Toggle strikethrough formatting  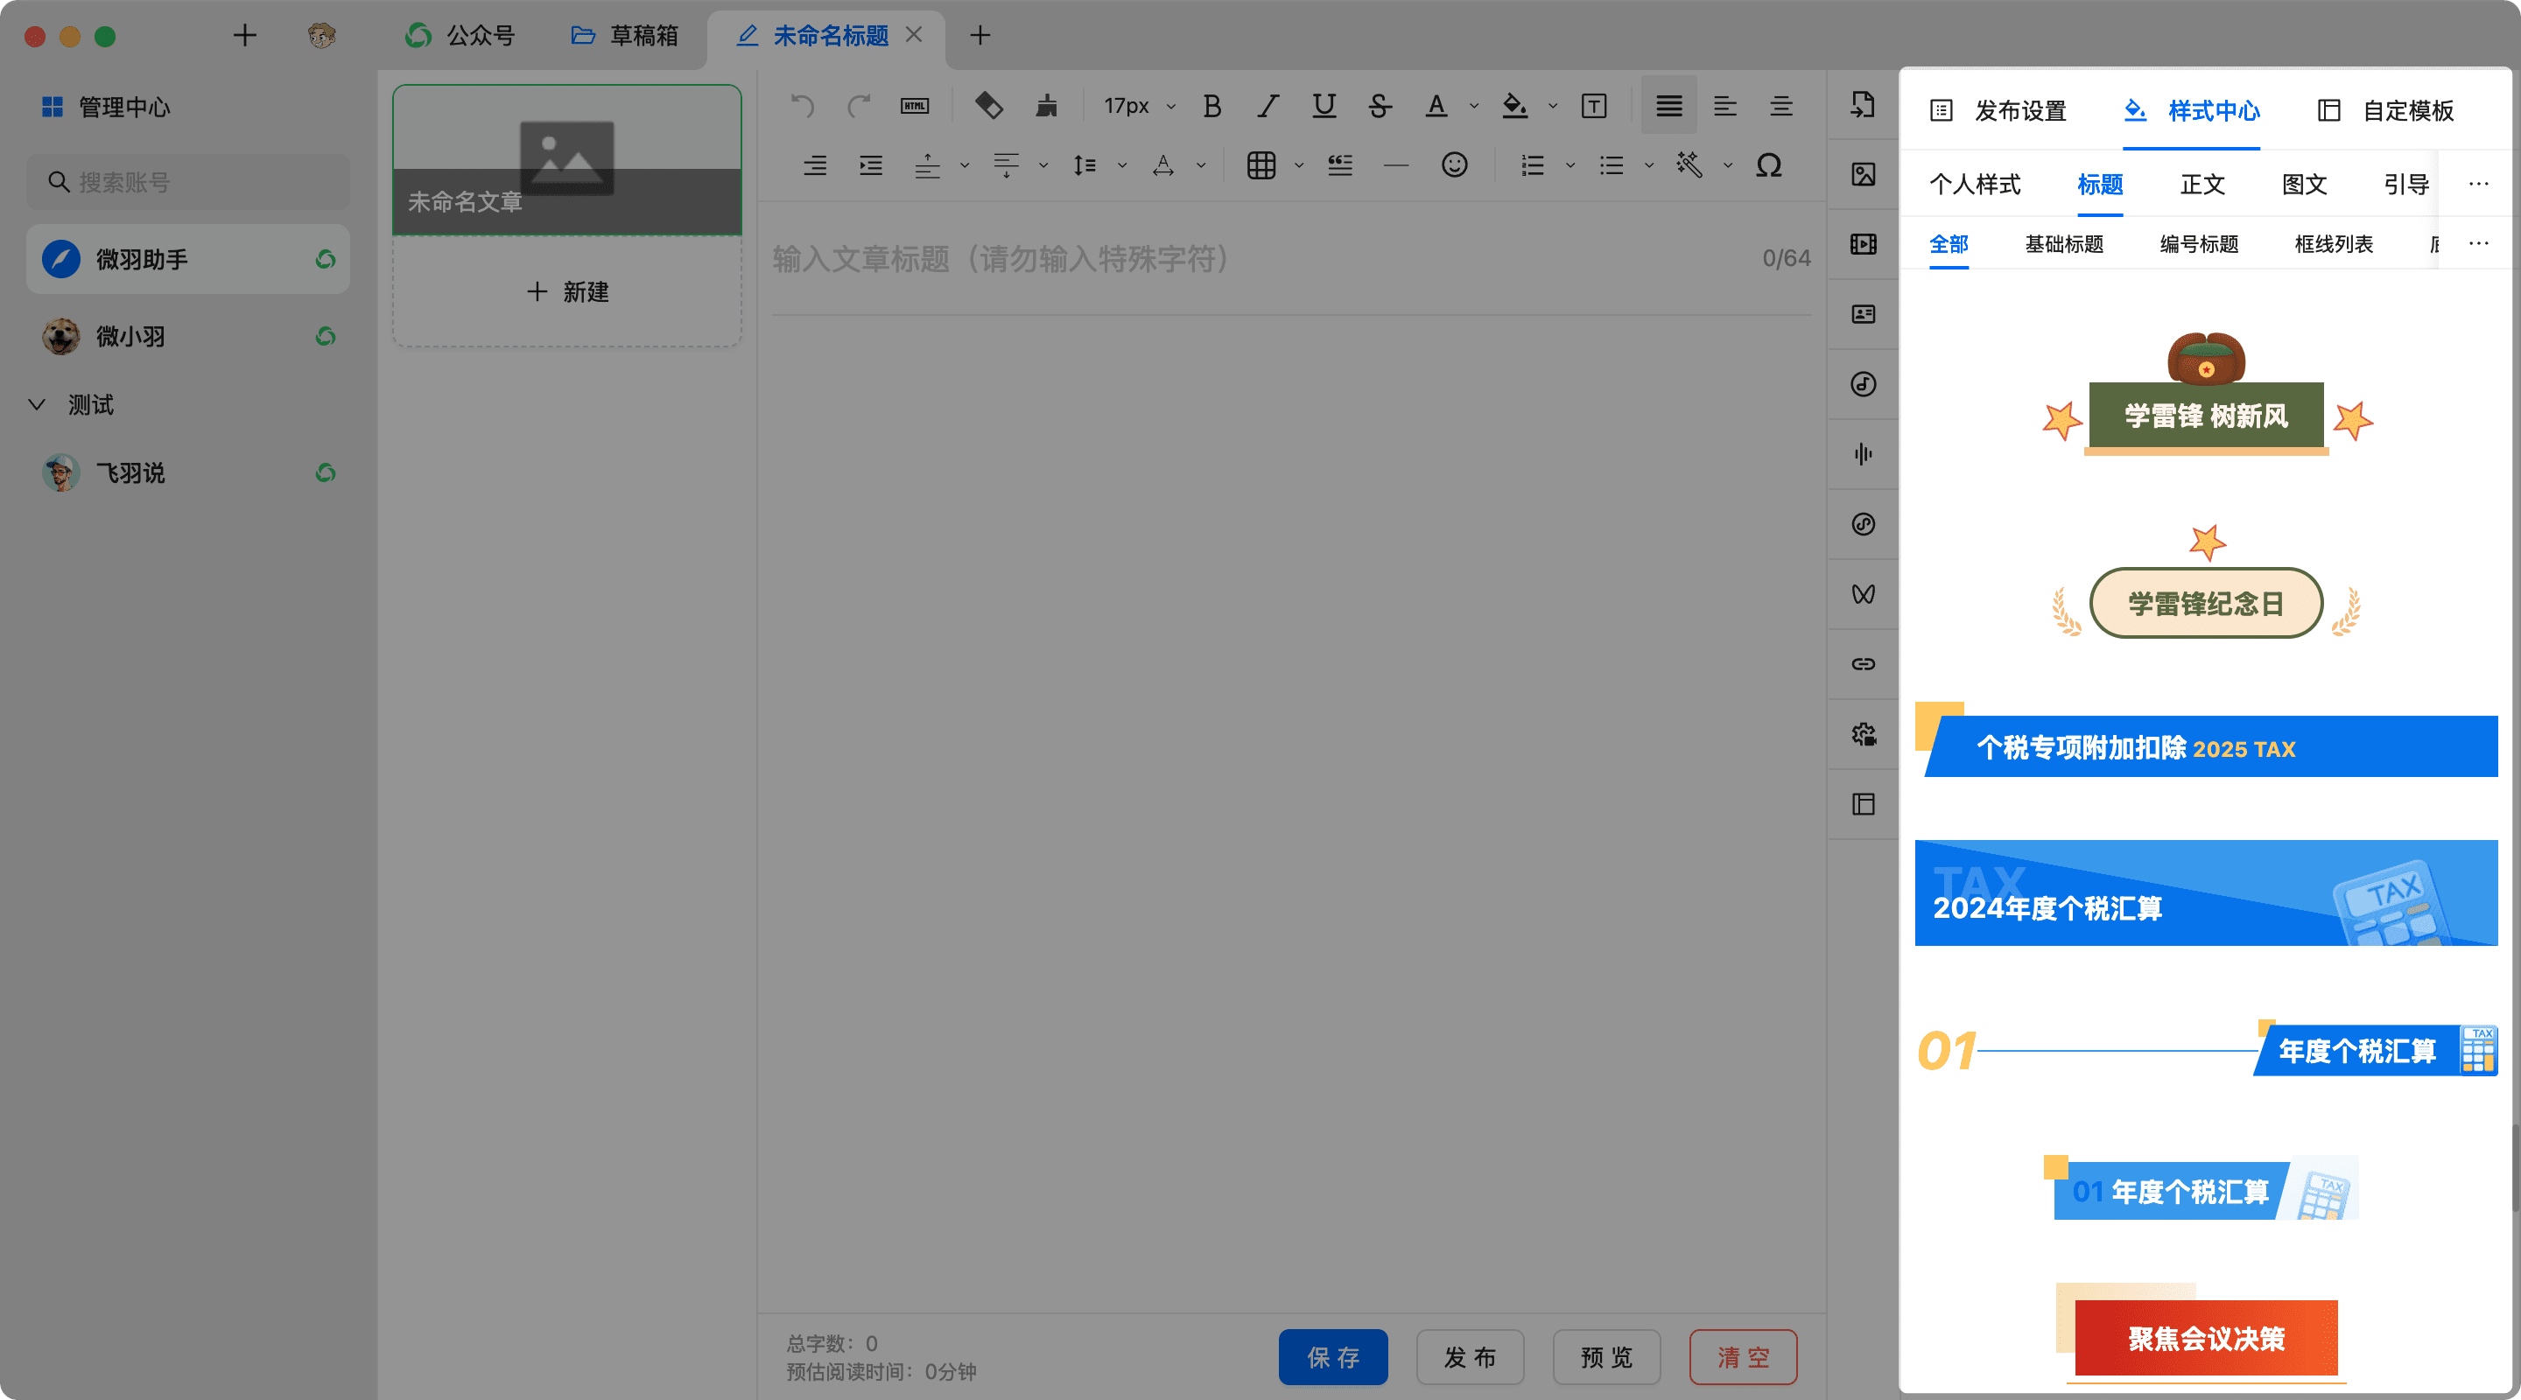1379,106
